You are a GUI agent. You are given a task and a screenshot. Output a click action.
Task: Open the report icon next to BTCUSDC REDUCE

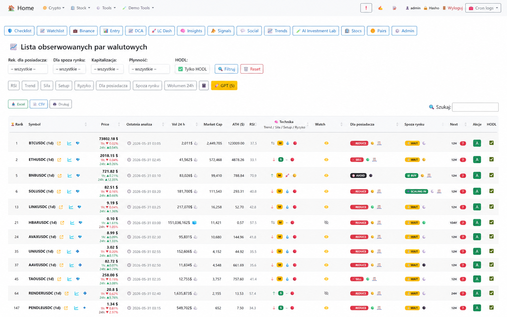coord(379,143)
